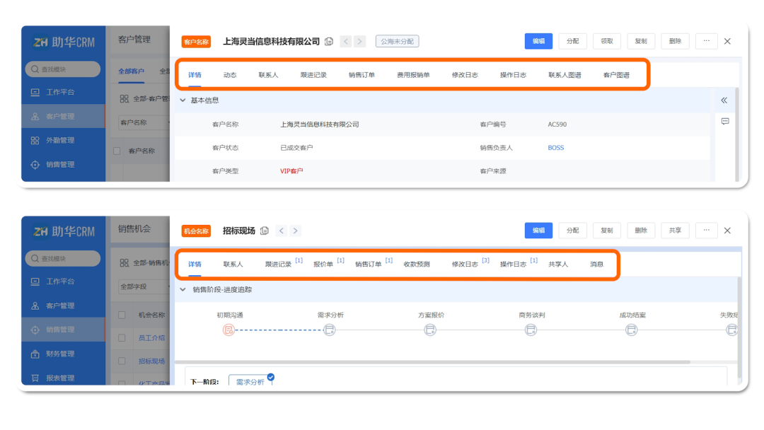Viewport: 764px width, 430px height.
Task: Open the 全部字段 dropdown filter
Action: 141,286
